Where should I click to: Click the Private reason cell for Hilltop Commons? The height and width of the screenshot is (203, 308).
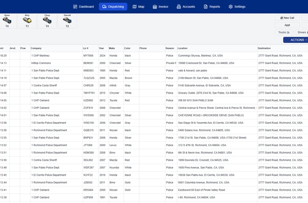tap(171, 63)
